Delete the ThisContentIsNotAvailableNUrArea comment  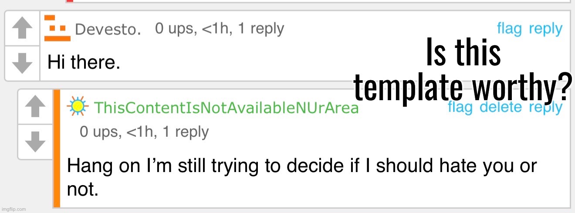(501, 107)
